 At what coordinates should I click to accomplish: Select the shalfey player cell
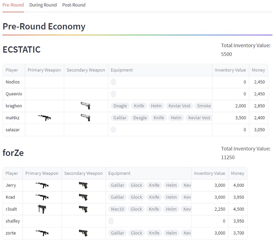click(13, 221)
